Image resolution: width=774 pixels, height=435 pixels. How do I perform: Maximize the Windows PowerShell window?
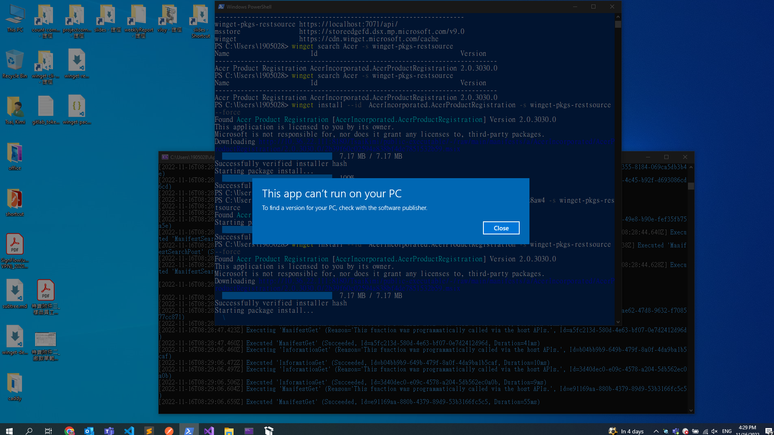tap(593, 7)
